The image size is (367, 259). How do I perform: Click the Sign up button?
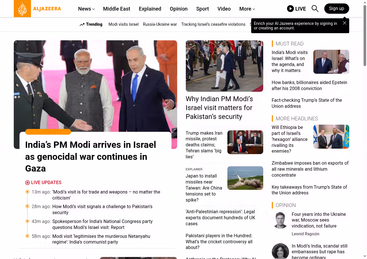337,9
